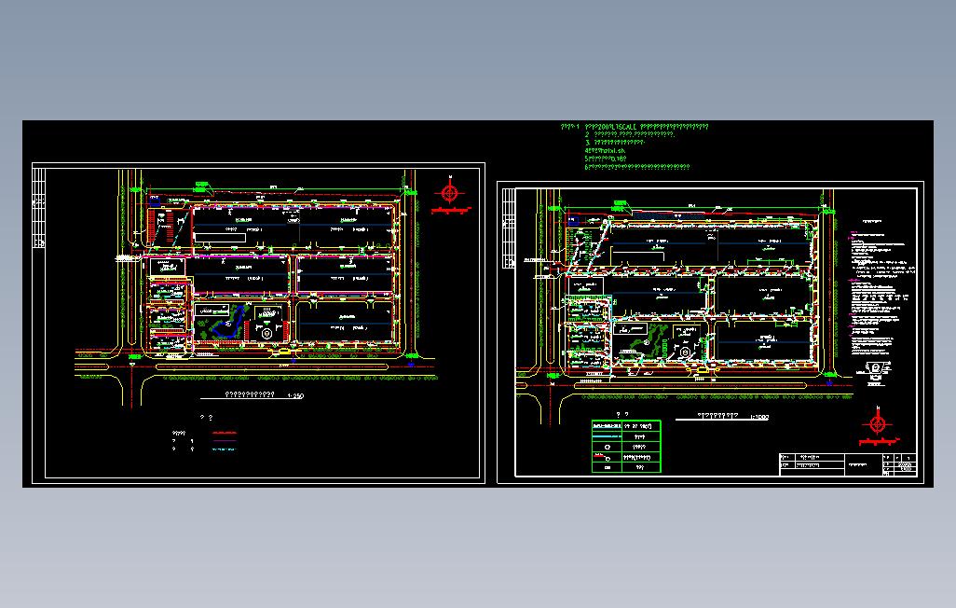This screenshot has width=956, height=608.
Task: Click the revision table strip on right sheet
Action: (509, 228)
